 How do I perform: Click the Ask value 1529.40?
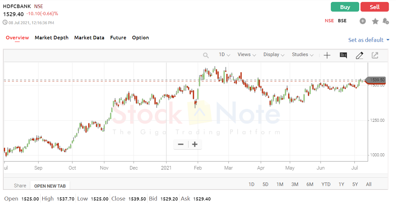(202, 199)
